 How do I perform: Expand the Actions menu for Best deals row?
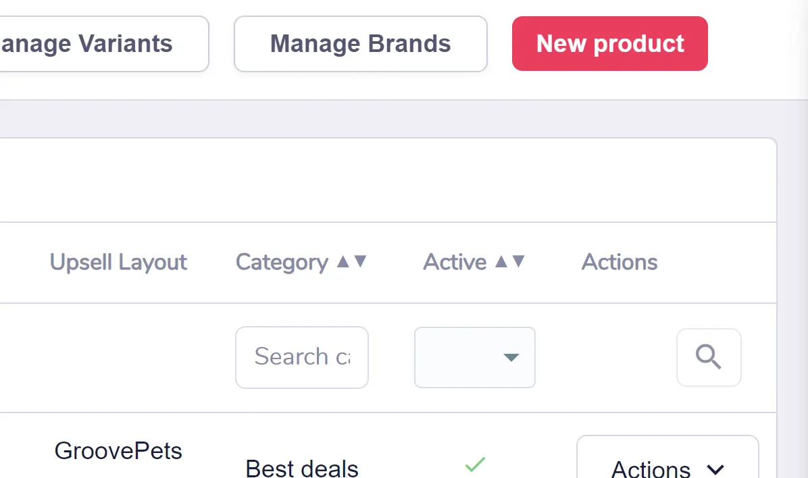pos(667,457)
